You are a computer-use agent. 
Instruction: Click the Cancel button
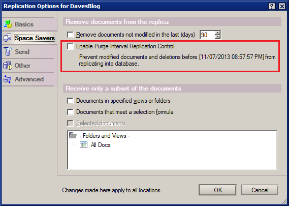[260, 190]
